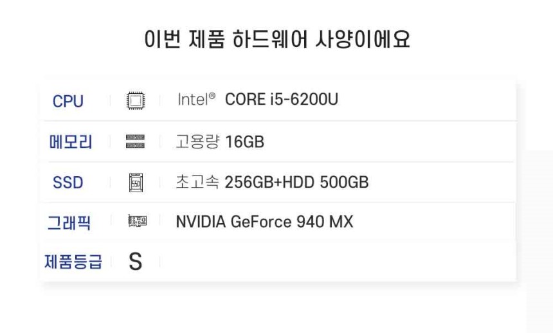Screen dimensions: 553x333
Task: Click the 256GB+HDD 500GB storage value
Action: (296, 183)
